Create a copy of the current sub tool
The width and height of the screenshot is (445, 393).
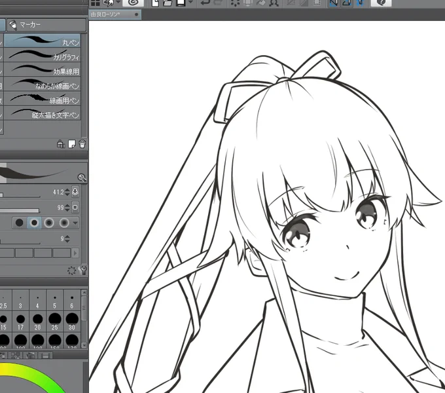[72, 144]
